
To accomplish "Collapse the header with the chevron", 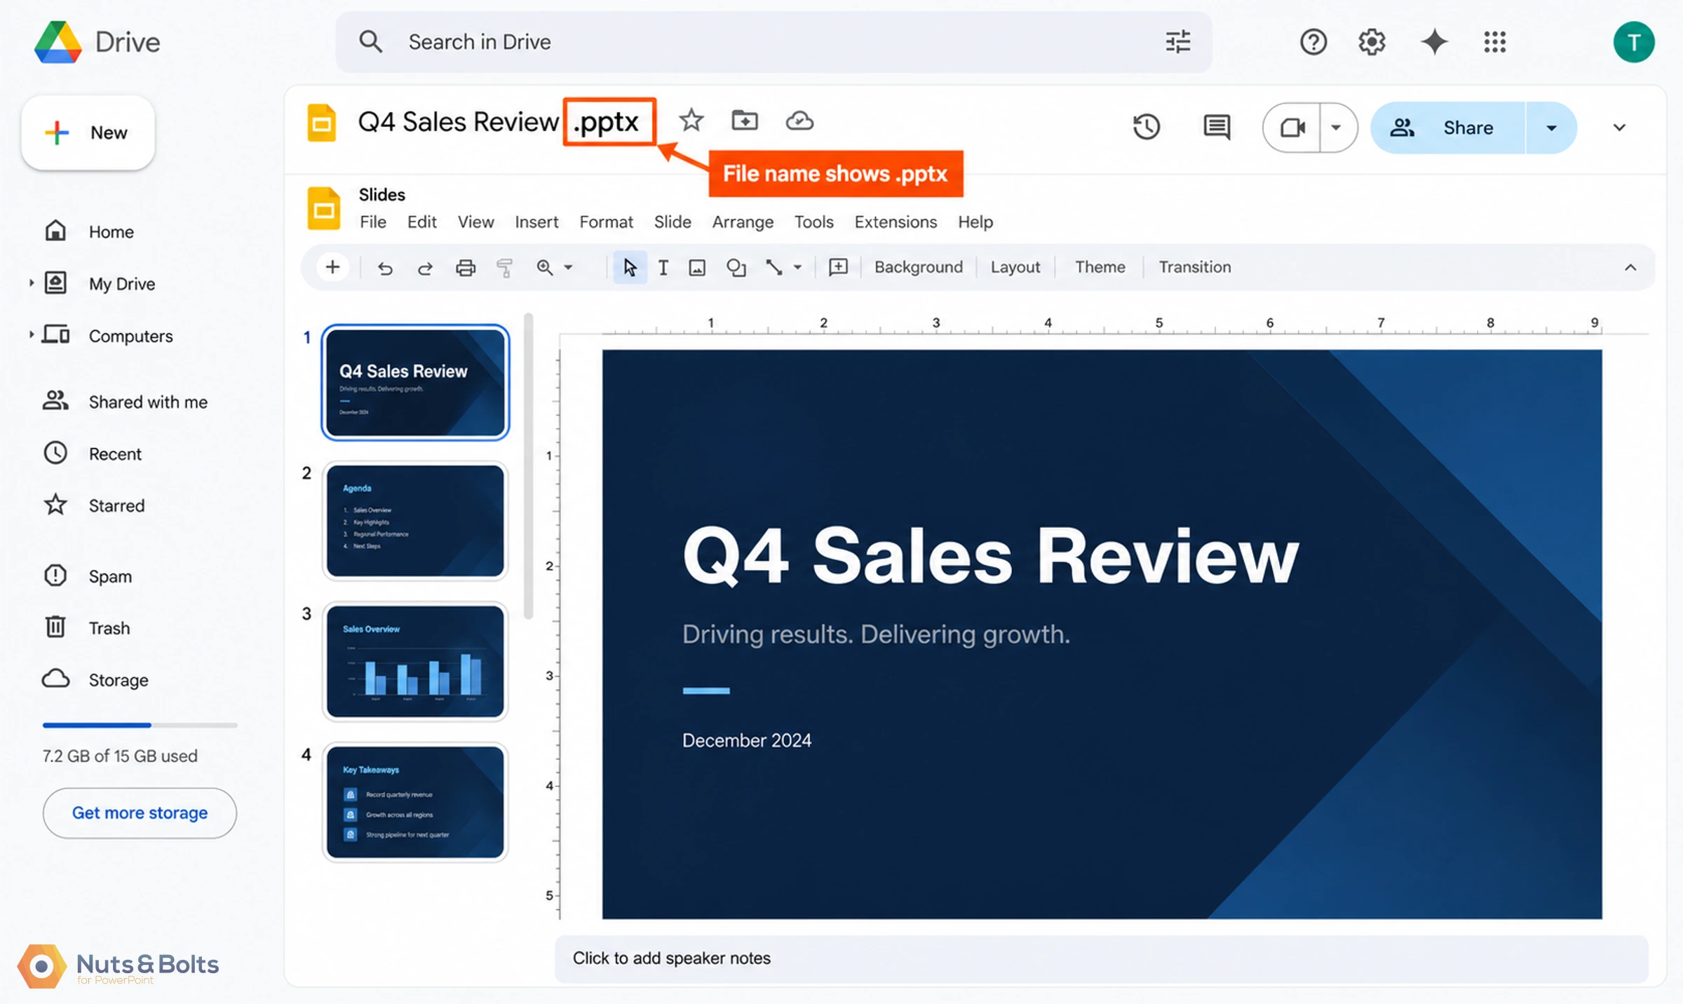I will [1619, 128].
